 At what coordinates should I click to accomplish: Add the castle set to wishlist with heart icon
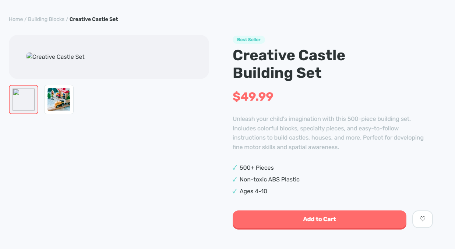click(422, 219)
